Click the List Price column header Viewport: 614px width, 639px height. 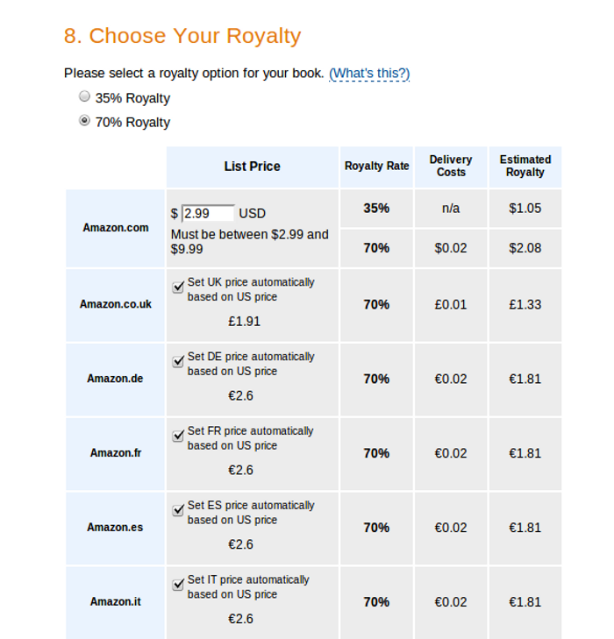[x=252, y=166]
